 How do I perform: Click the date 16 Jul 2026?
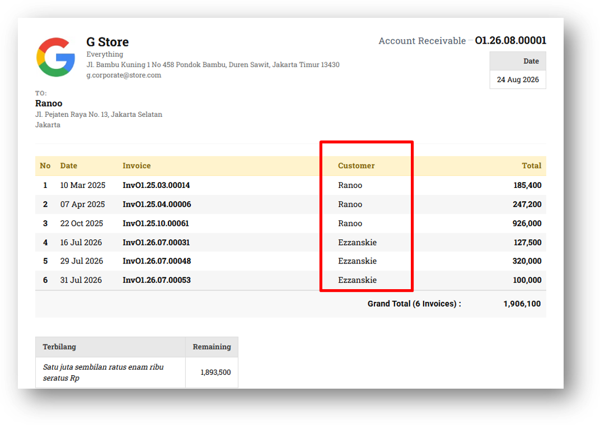81,242
